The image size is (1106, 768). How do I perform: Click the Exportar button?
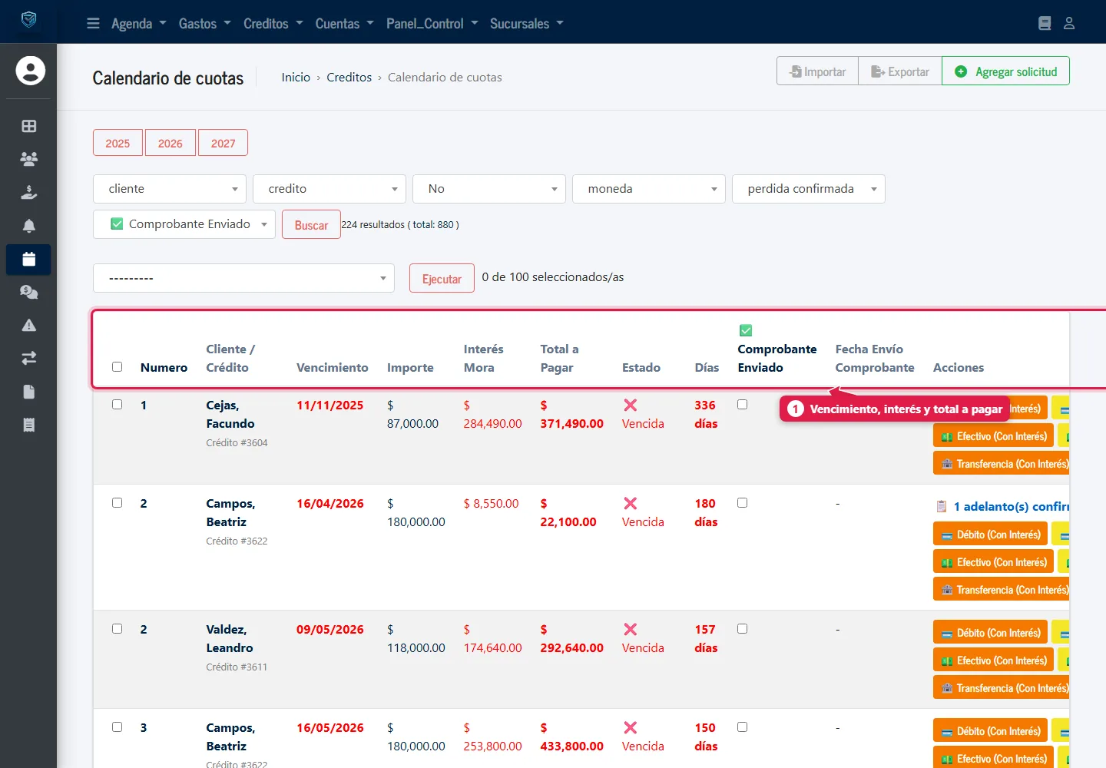(x=900, y=71)
